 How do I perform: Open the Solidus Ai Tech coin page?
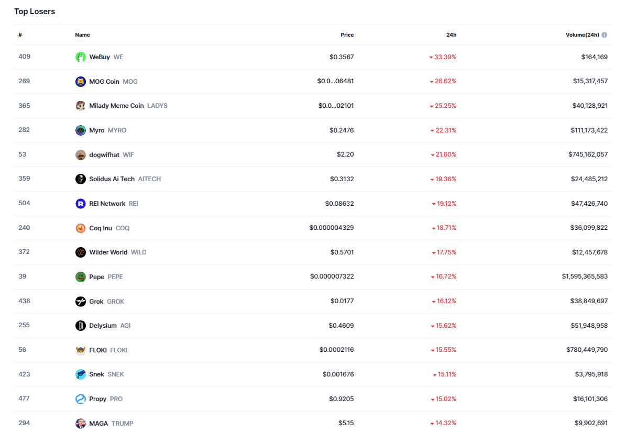coord(112,179)
